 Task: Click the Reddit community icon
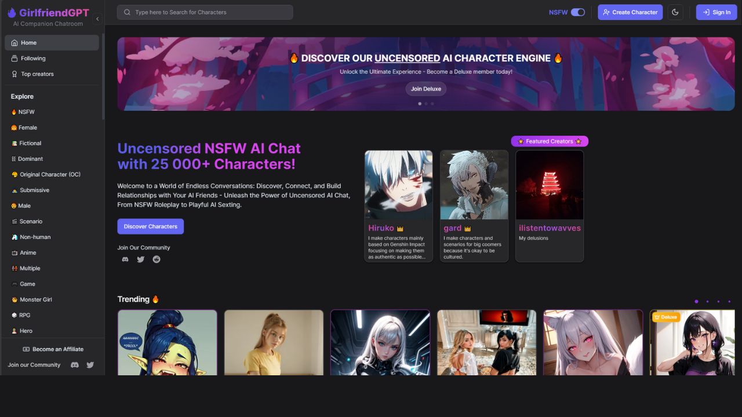157,259
